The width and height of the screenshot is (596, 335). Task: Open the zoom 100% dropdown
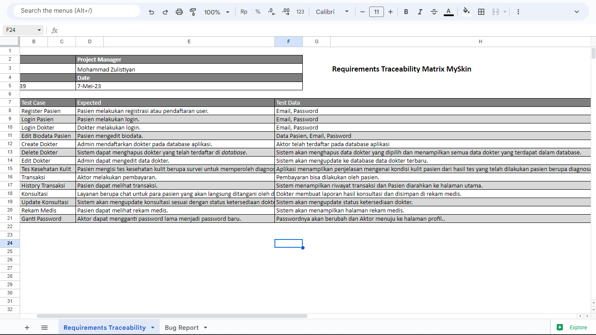click(x=216, y=12)
